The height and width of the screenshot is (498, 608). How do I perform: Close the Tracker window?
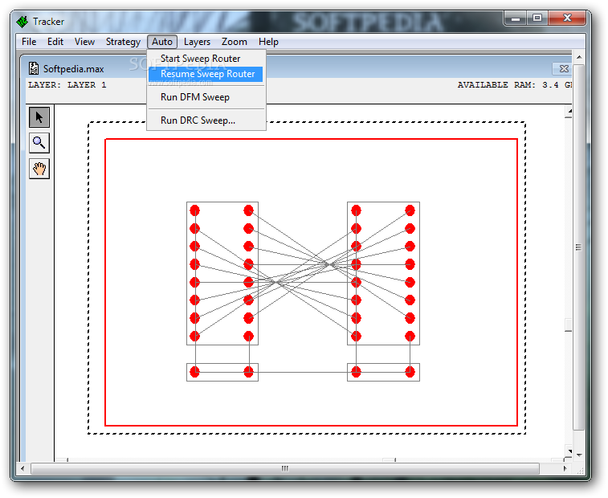pos(567,18)
